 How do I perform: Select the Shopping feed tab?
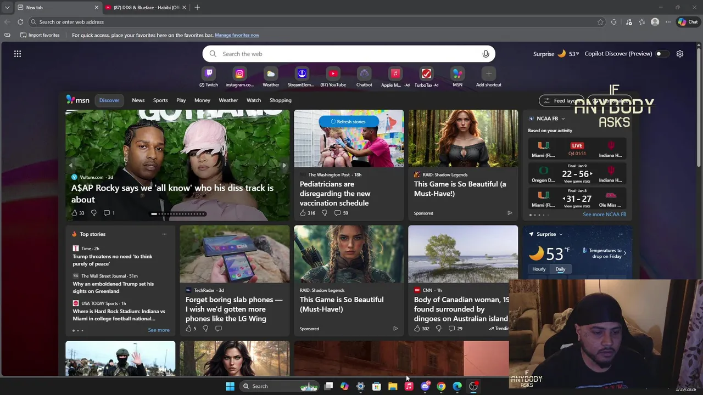point(280,100)
